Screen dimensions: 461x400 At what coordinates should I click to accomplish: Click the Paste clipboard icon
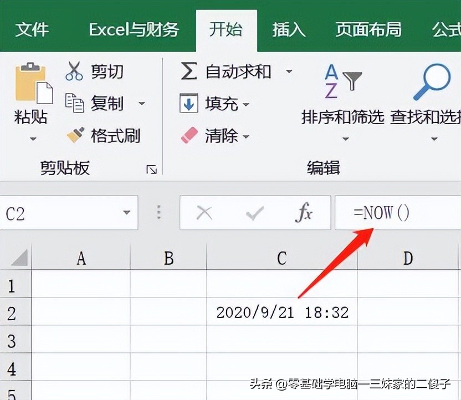pos(32,84)
